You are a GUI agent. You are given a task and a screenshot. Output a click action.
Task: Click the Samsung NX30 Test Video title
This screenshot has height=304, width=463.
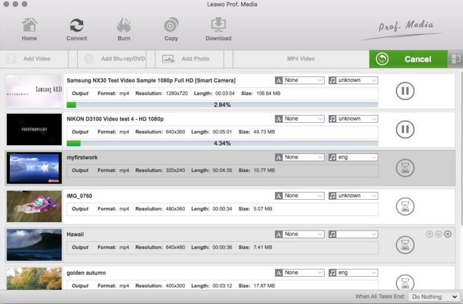click(x=151, y=81)
